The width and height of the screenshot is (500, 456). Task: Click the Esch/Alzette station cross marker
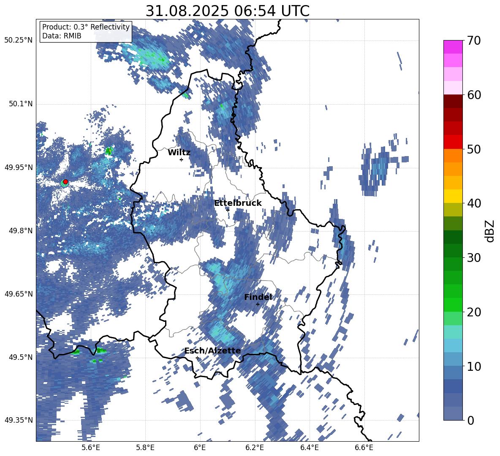pos(197,358)
